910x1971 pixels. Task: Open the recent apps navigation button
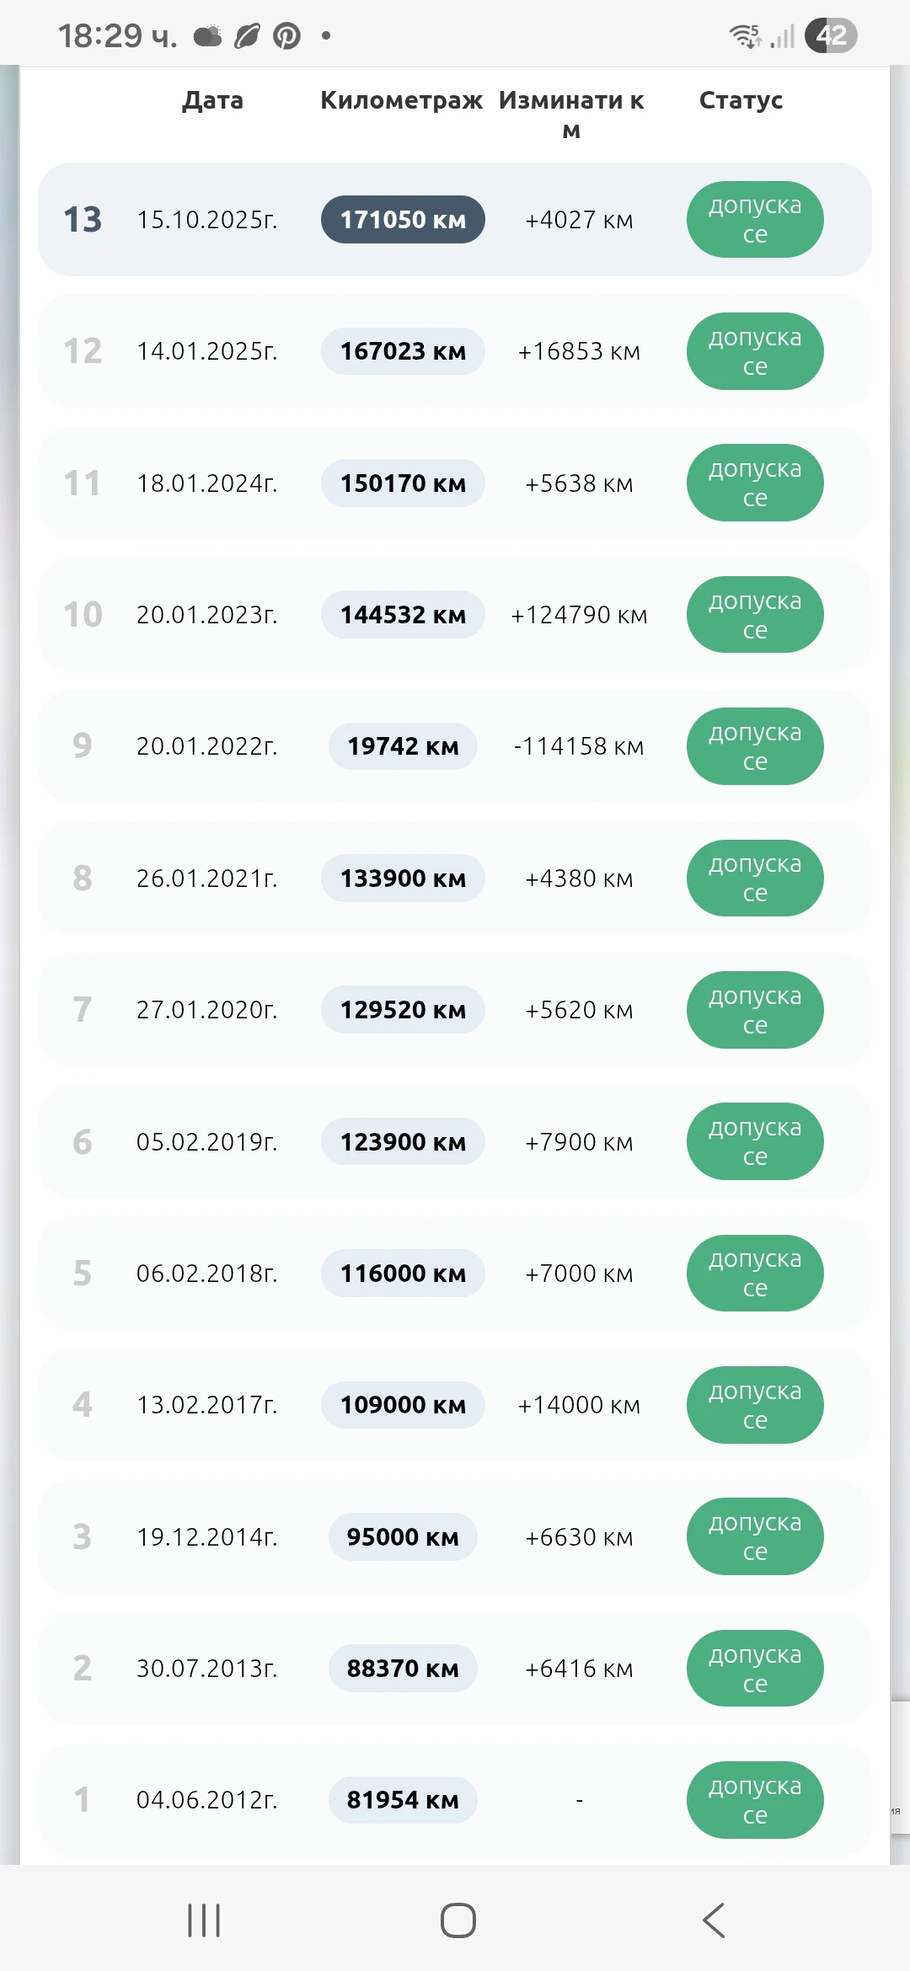(x=204, y=1920)
